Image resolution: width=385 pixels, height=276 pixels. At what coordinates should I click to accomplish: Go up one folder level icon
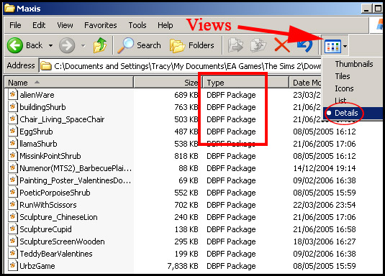click(x=100, y=45)
